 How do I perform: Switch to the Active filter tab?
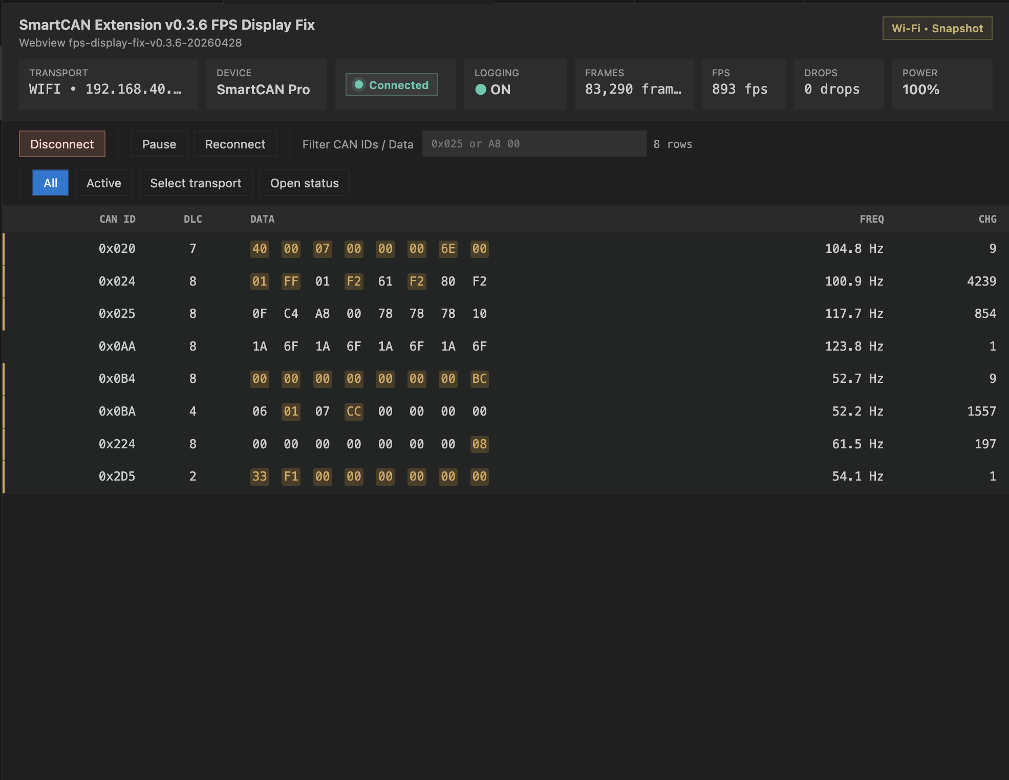103,183
